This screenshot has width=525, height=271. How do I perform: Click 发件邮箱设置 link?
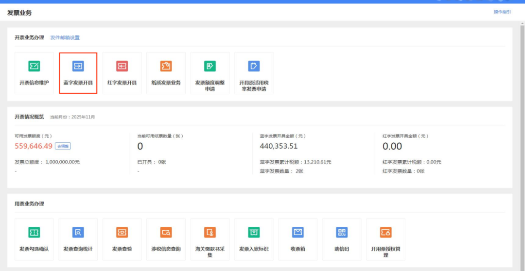coord(65,37)
